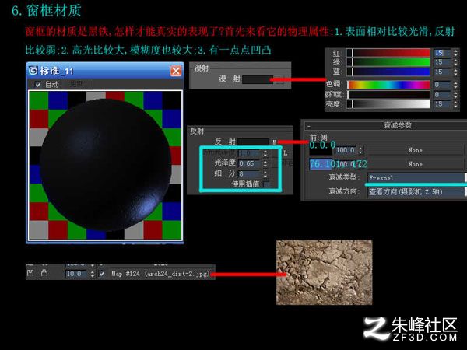Click the green value spinner arrows

click(455, 62)
